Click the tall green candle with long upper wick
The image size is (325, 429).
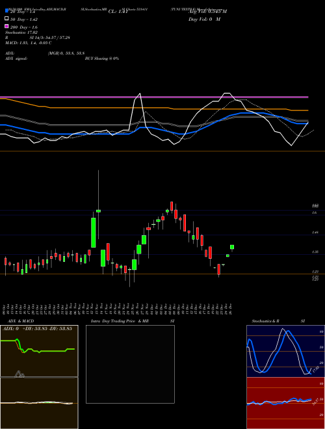coord(99,211)
